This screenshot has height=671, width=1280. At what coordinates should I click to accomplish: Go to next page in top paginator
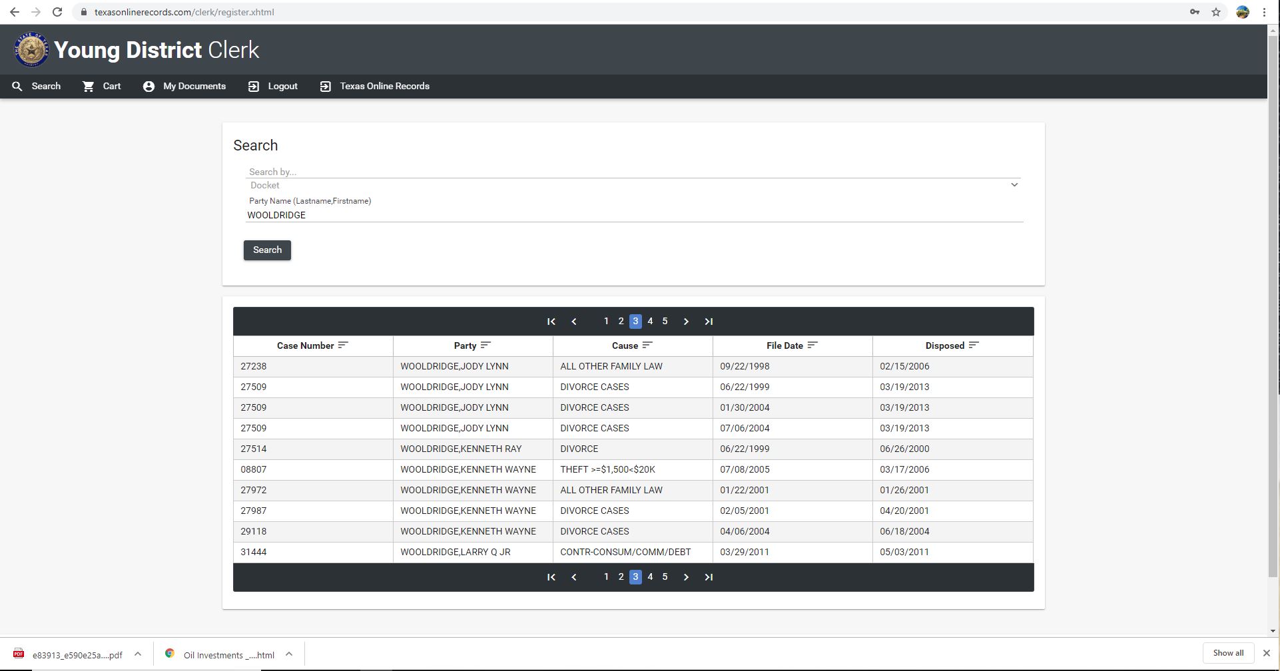pos(686,322)
